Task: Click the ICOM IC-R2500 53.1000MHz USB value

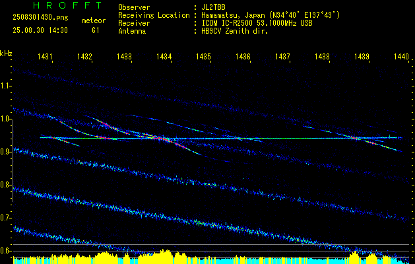Action: coord(257,23)
